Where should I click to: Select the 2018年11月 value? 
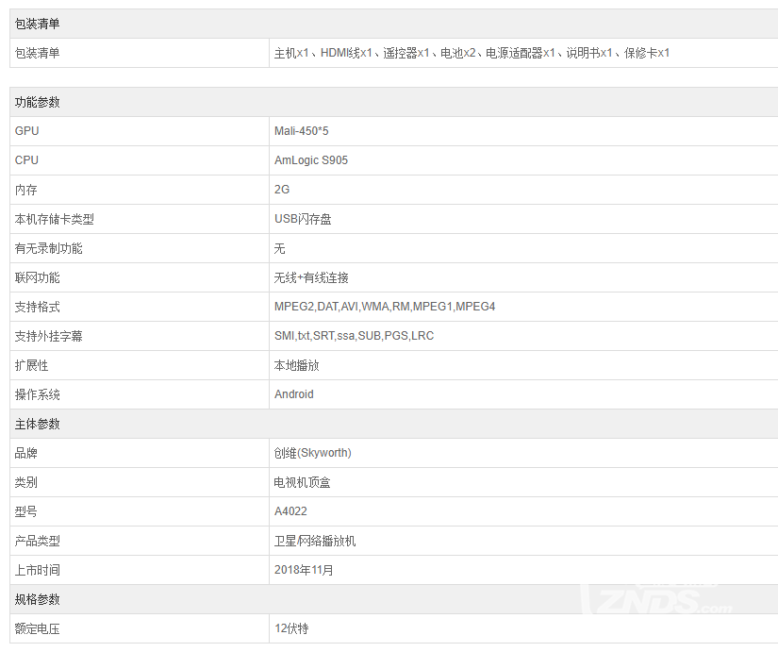[304, 570]
